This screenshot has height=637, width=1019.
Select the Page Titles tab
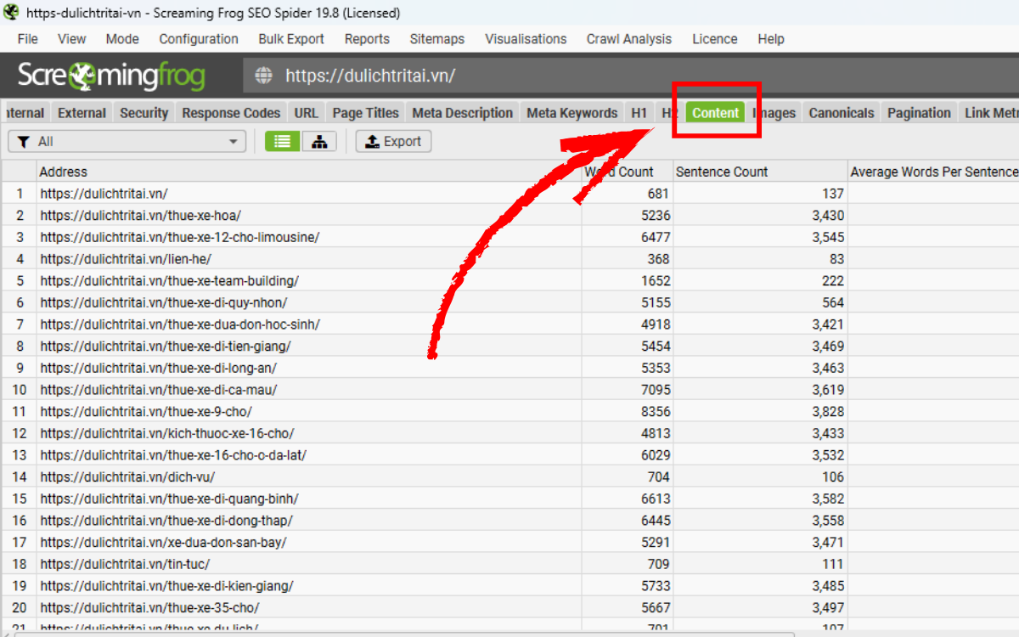point(365,113)
